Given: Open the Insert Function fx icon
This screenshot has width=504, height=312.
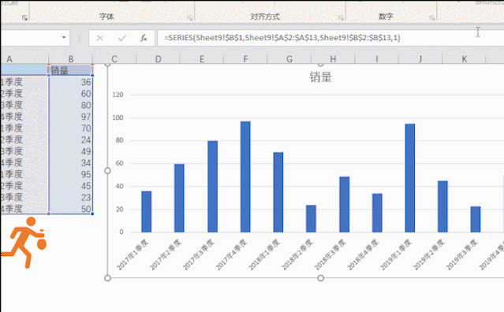Looking at the screenshot, I should [144, 38].
